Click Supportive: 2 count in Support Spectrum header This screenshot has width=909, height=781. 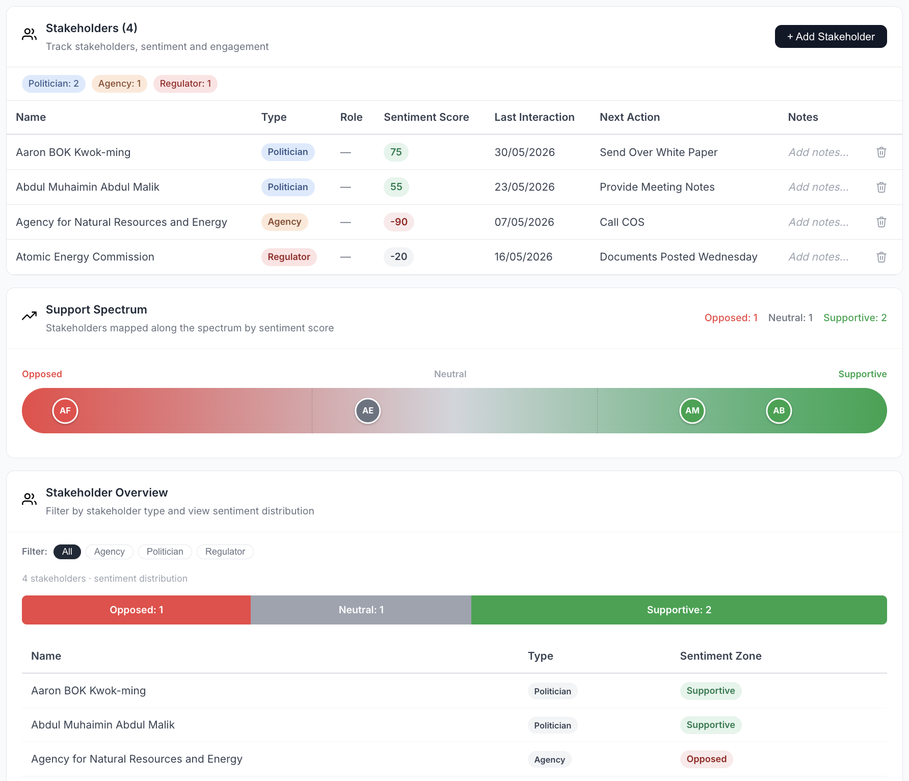point(855,318)
